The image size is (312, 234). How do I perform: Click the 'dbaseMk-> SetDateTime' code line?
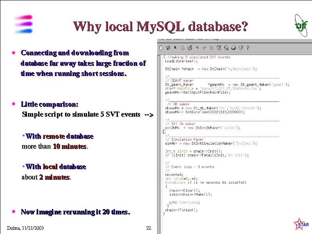coord(205,112)
